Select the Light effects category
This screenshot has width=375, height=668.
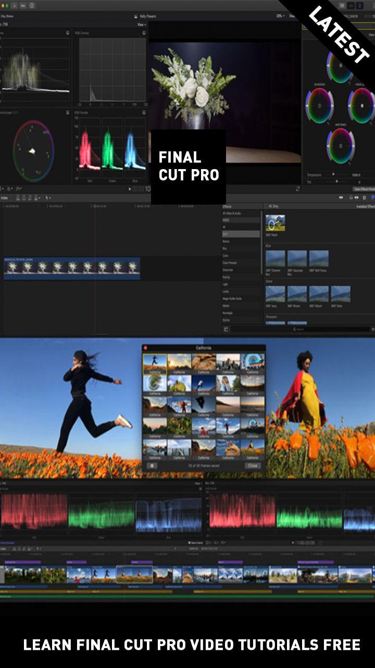pyautogui.click(x=241, y=284)
